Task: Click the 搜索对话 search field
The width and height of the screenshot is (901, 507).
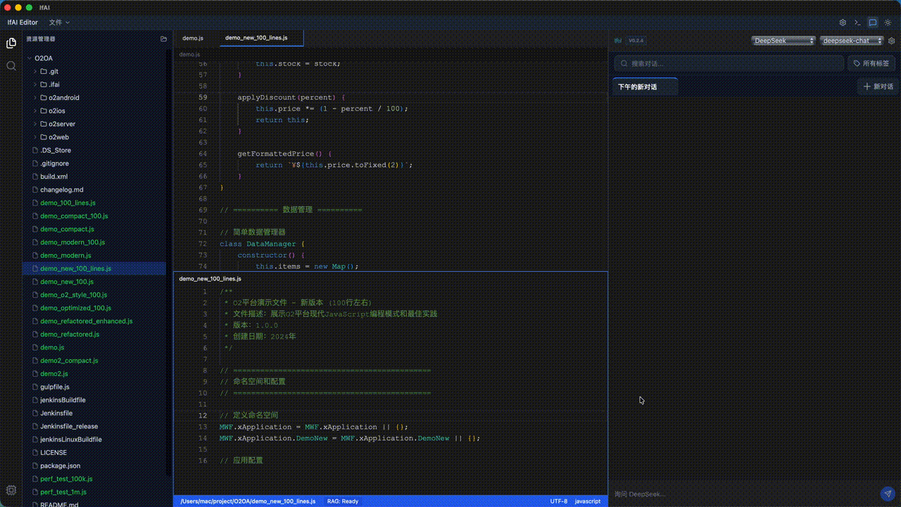Action: [x=729, y=63]
